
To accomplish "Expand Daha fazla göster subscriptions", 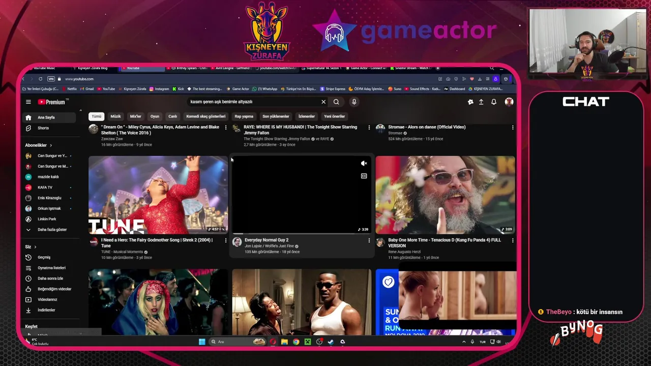I will (50, 230).
